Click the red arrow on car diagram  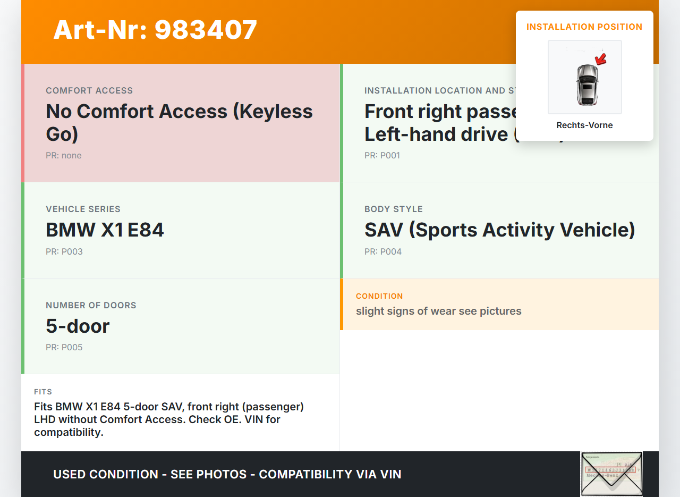point(601,58)
